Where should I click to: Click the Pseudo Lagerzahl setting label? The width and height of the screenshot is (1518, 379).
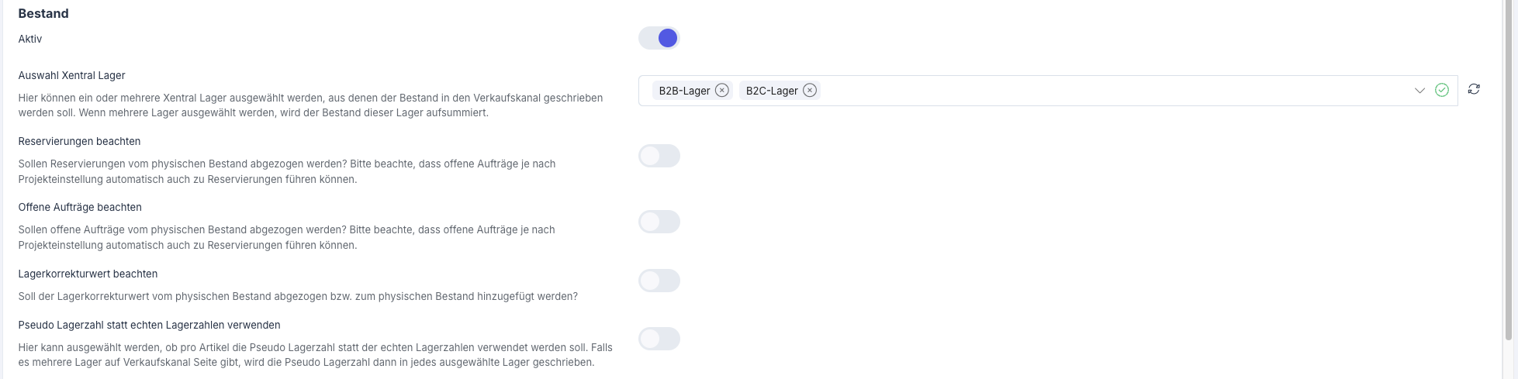pos(149,325)
